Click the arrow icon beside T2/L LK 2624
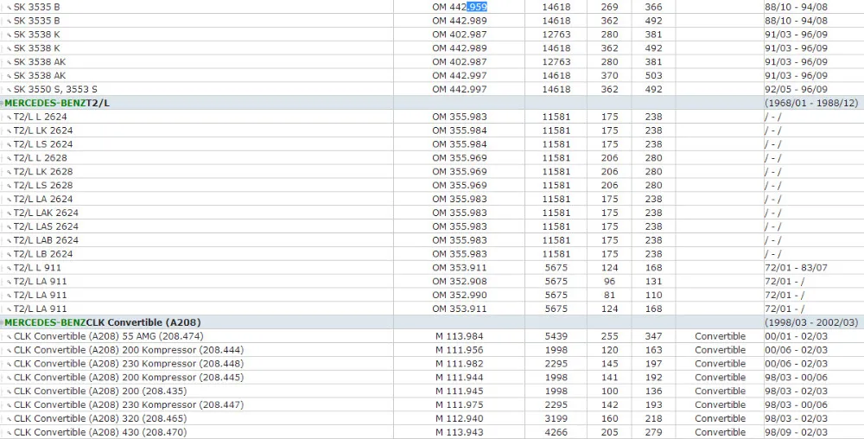 [9, 131]
